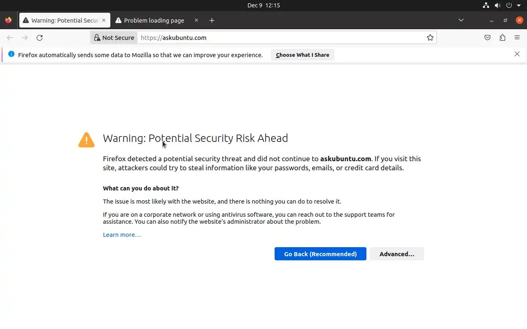Dismiss the Mozilla data notification bar
The height and width of the screenshot is (329, 527).
click(x=517, y=54)
